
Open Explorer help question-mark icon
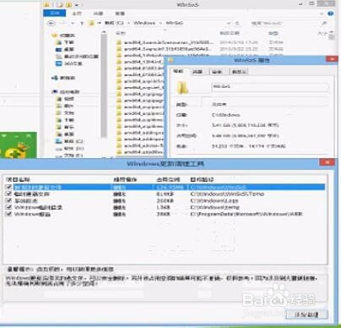331,14
